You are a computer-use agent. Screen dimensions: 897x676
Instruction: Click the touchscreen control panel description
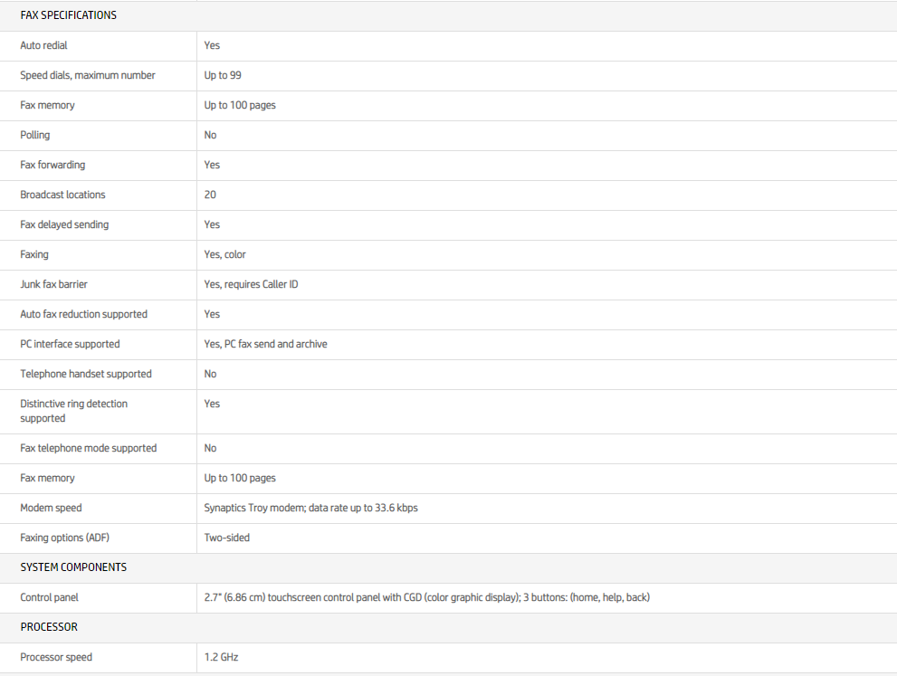426,597
